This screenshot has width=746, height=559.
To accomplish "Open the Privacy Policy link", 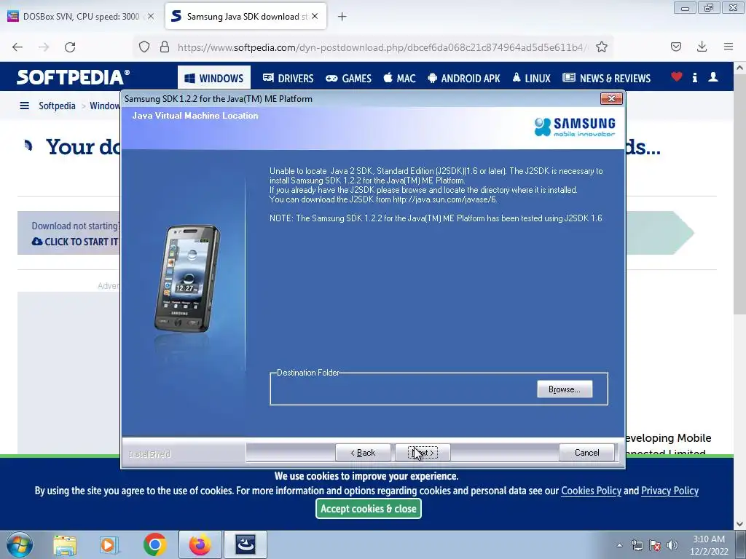I will pyautogui.click(x=670, y=491).
